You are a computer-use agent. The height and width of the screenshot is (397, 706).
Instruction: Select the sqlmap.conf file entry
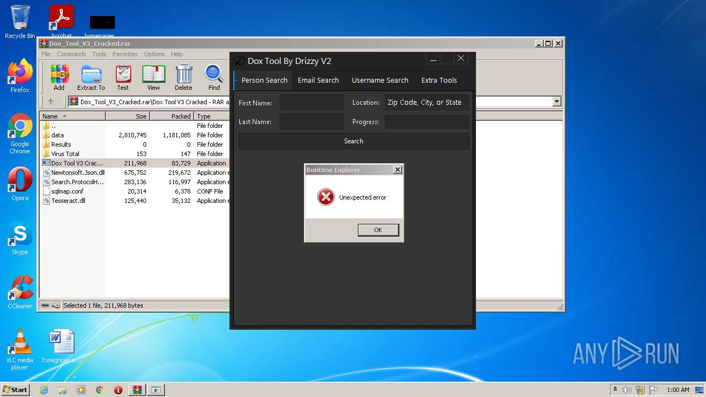pos(67,191)
